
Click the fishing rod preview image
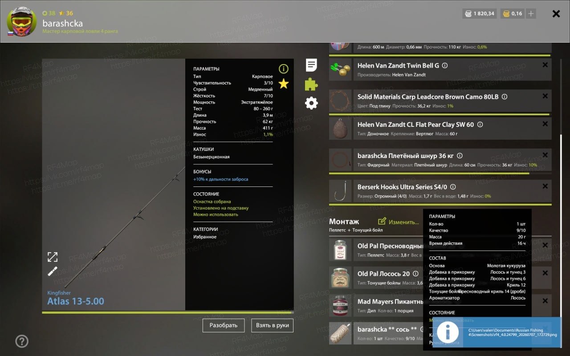(114, 184)
